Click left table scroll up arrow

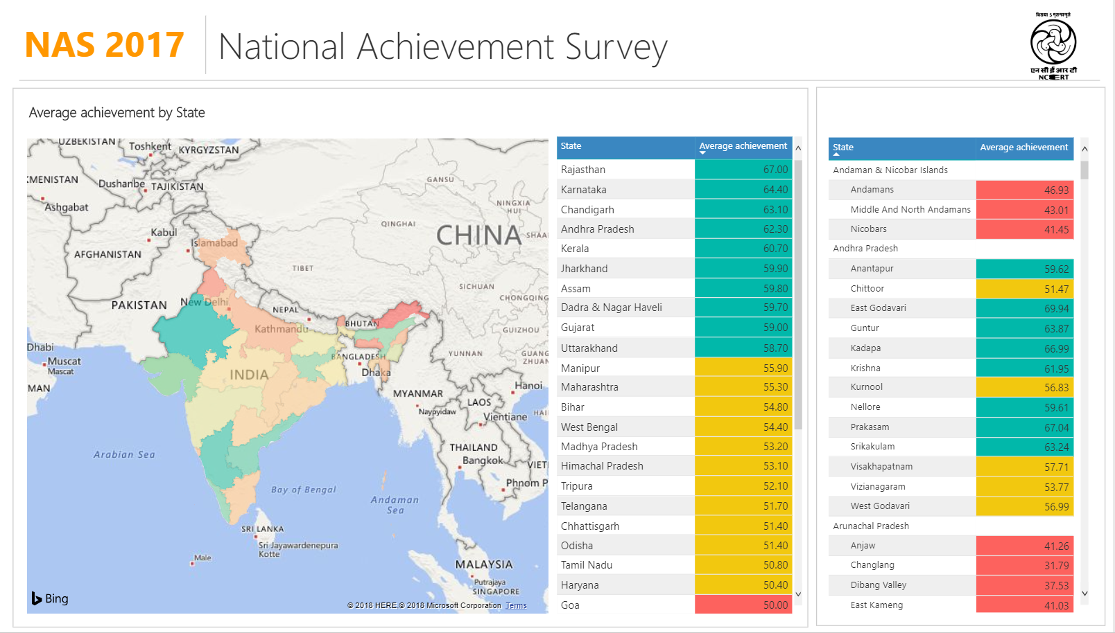coord(798,148)
